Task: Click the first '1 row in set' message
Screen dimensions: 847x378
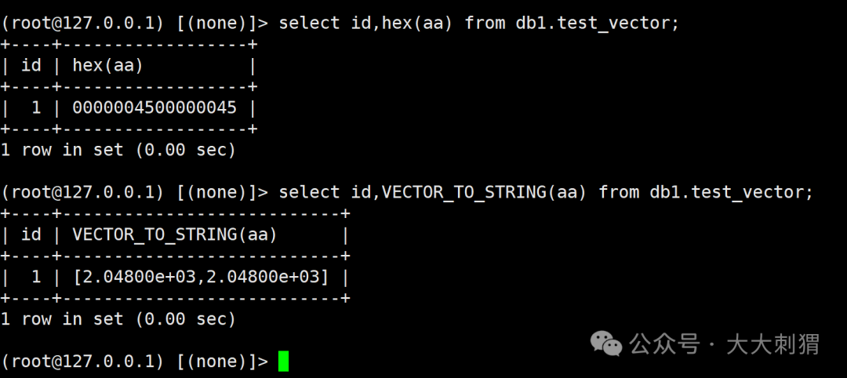Action: pyautogui.click(x=118, y=150)
